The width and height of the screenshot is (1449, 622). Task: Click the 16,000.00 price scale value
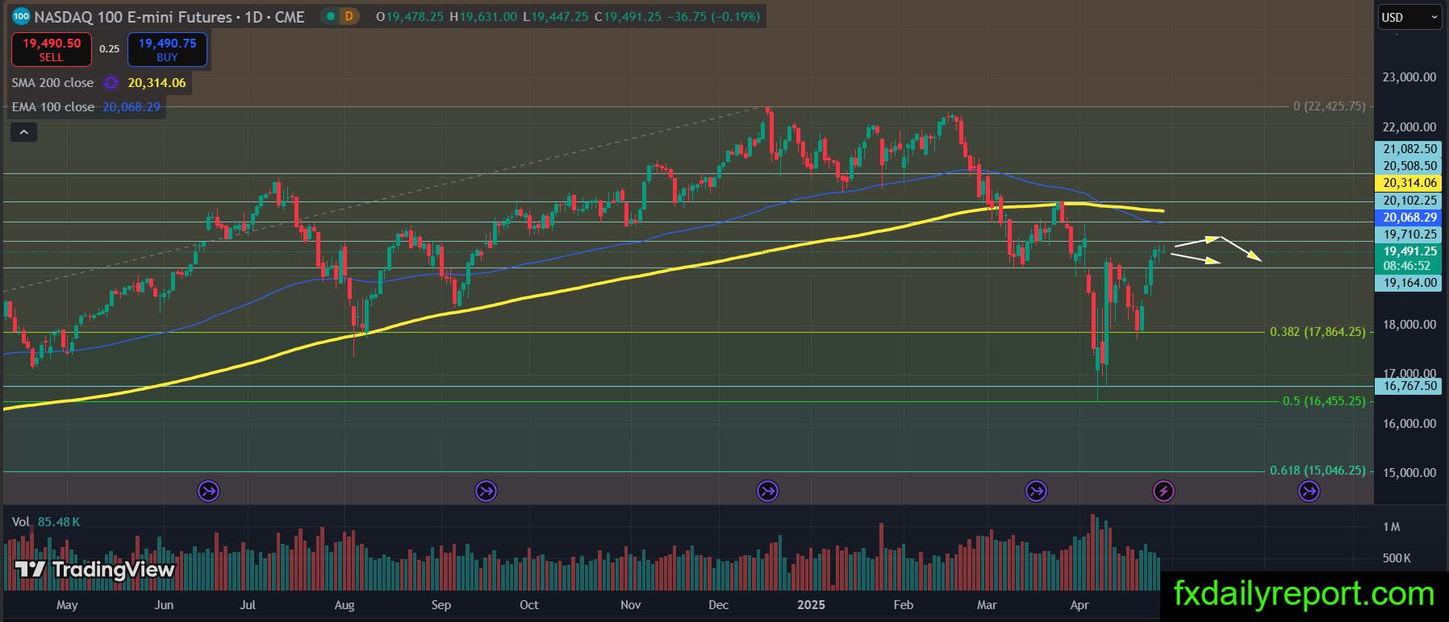(x=1409, y=424)
